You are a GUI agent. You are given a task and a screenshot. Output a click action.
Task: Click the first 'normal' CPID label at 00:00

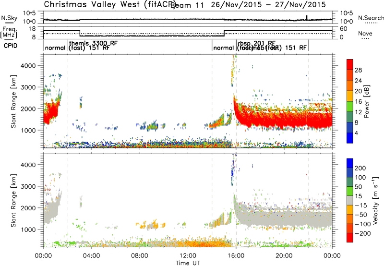pyautogui.click(x=55, y=48)
